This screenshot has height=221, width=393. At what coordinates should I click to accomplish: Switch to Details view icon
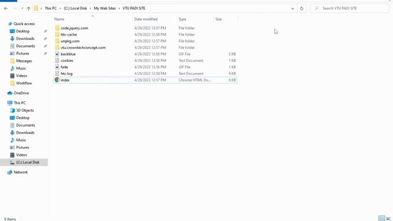(x=381, y=219)
